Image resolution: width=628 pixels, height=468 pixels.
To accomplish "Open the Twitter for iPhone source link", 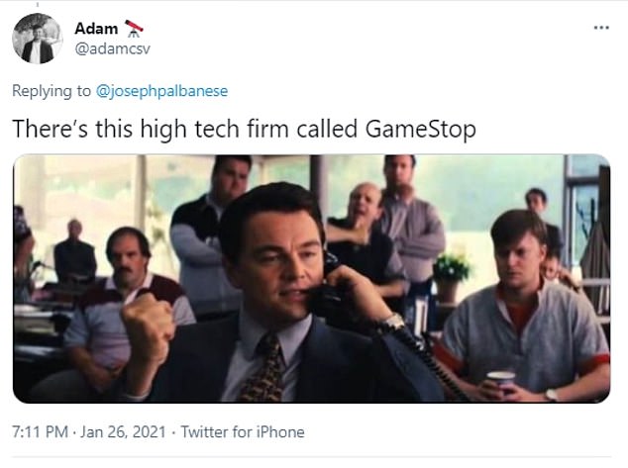I will point(243,432).
